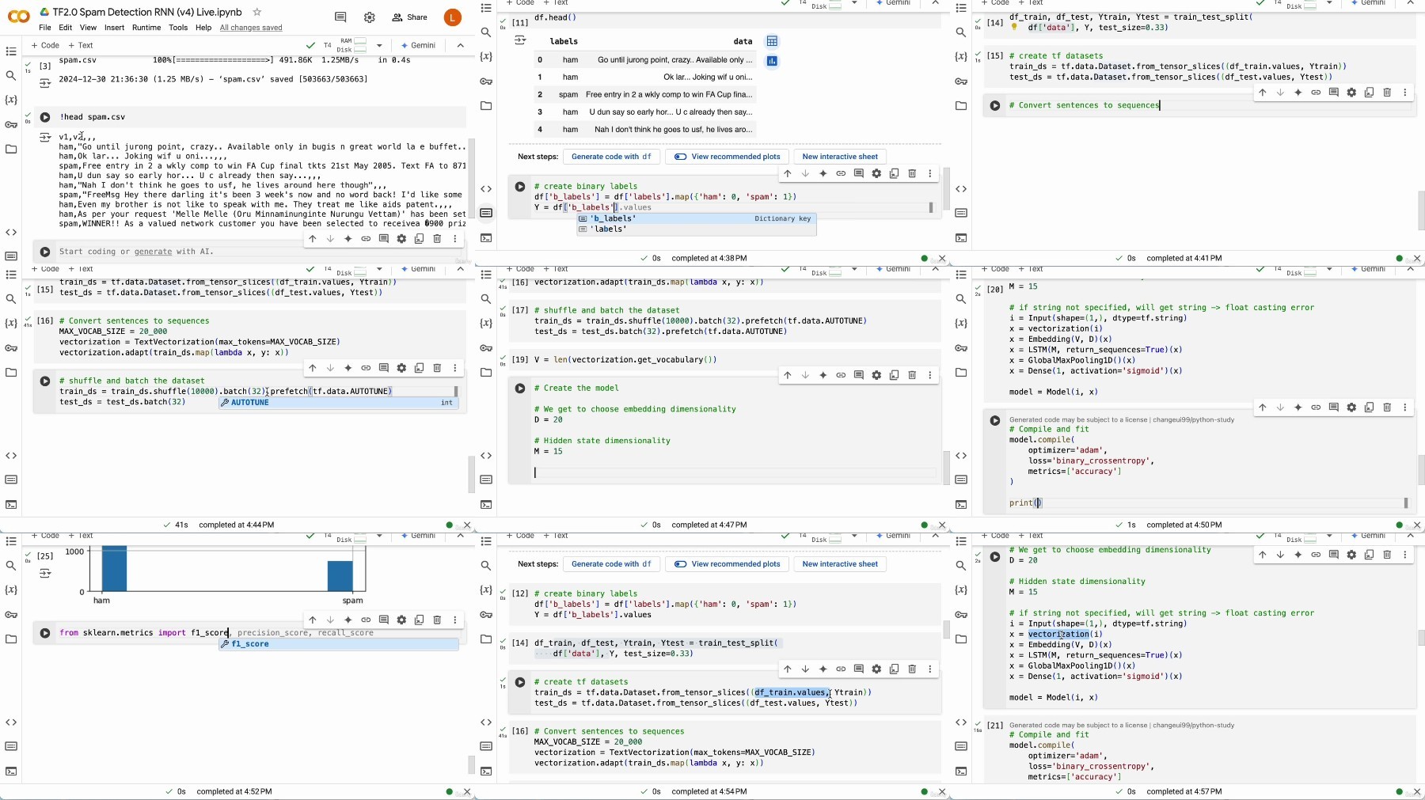Open more options dots above the print() compile cell
Image resolution: width=1425 pixels, height=800 pixels.
[x=1405, y=408]
